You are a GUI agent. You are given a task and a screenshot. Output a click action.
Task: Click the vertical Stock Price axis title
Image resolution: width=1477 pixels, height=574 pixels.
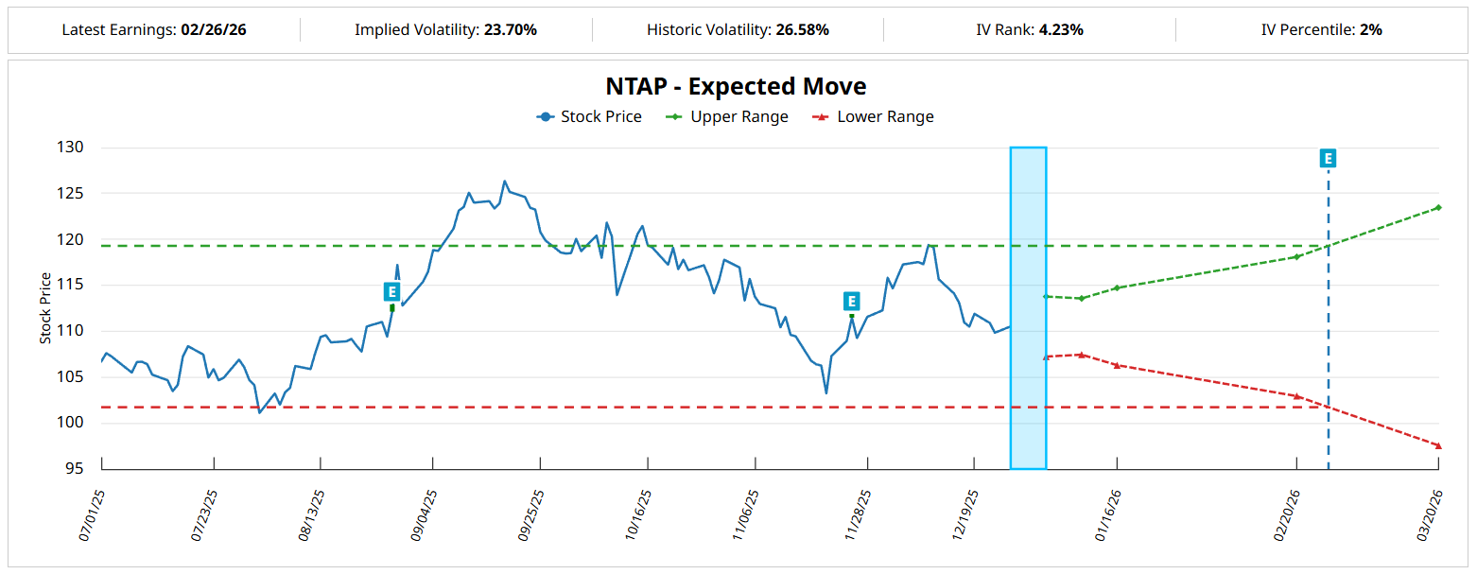point(45,308)
